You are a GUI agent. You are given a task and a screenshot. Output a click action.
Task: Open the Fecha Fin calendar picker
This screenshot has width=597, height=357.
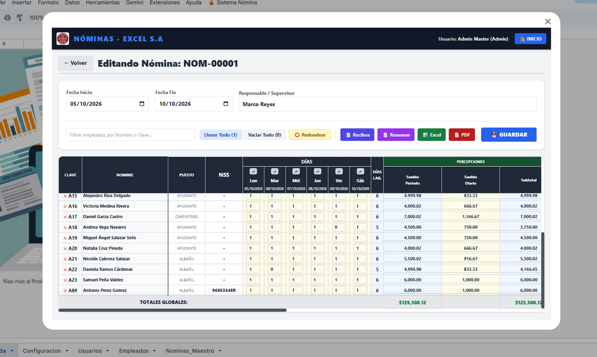click(226, 104)
